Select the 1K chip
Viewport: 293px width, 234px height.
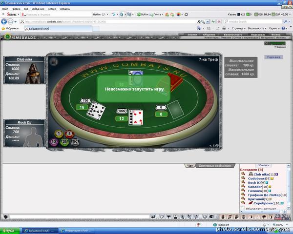[x=75, y=142]
